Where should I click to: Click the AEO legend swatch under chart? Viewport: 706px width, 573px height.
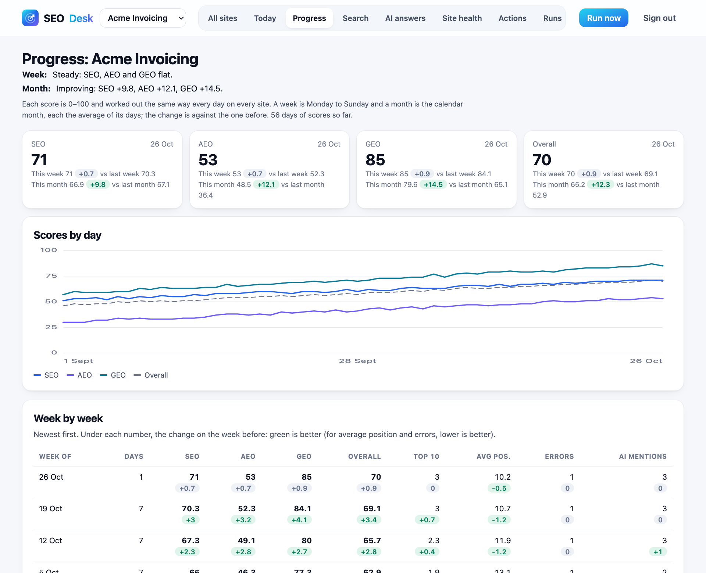[x=70, y=375]
